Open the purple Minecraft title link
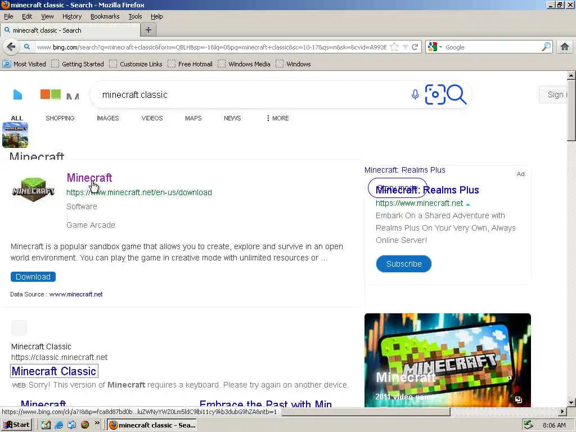Screen dimensions: 576x432 pos(89,178)
